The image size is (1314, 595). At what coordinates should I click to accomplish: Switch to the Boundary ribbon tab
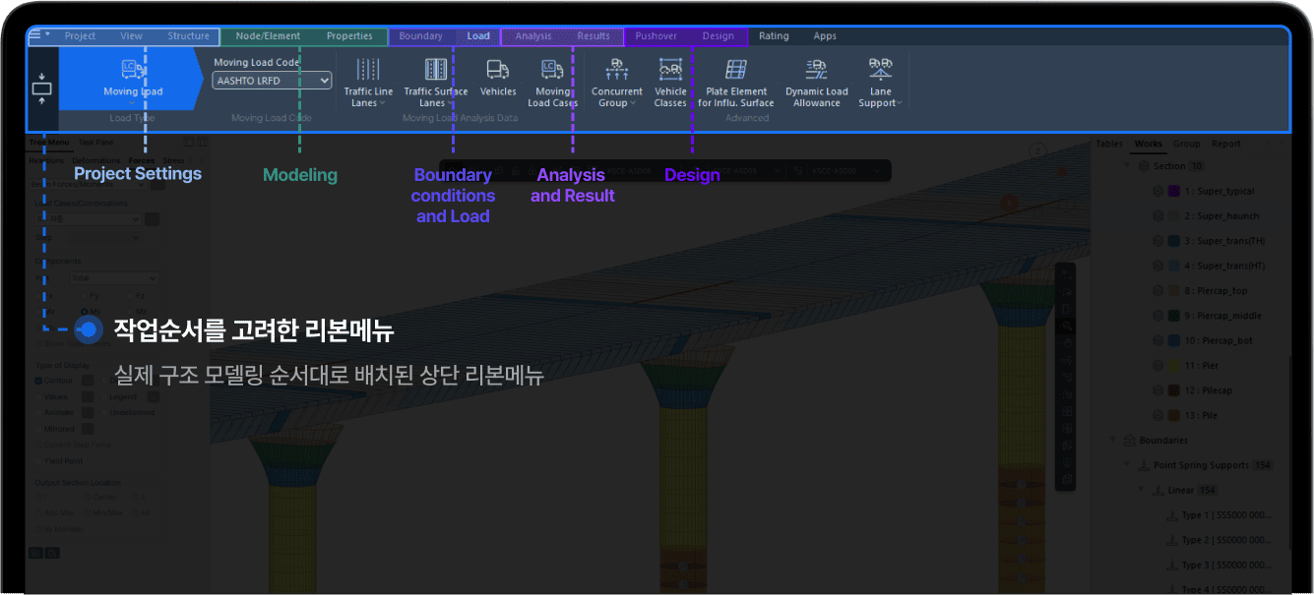[x=420, y=36]
